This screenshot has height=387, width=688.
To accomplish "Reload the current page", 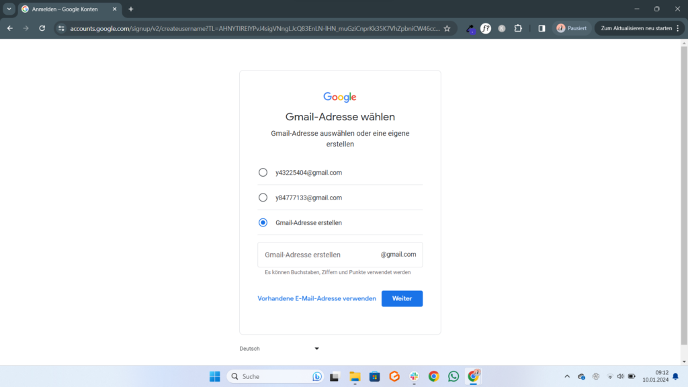I will [42, 28].
